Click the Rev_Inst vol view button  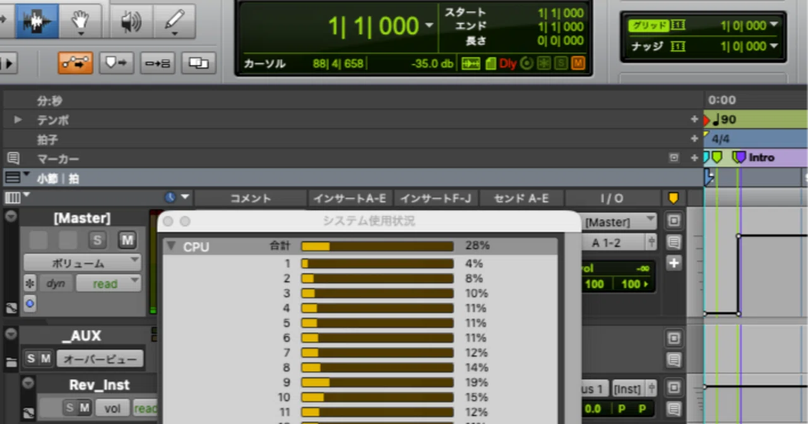[x=112, y=408]
